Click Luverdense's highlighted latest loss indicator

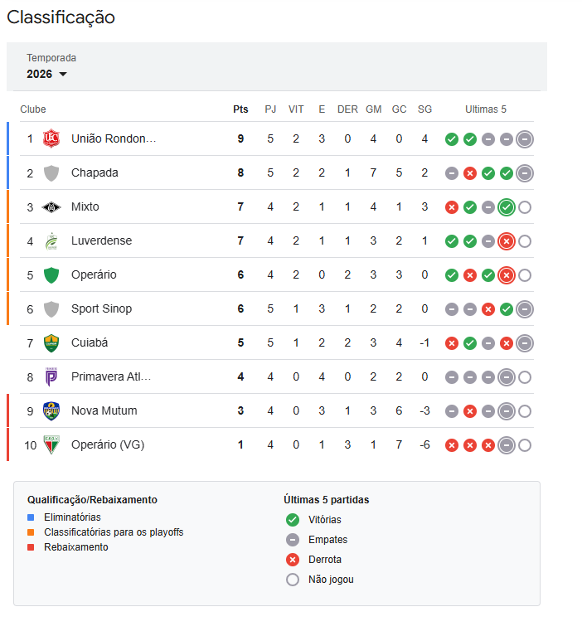507,241
